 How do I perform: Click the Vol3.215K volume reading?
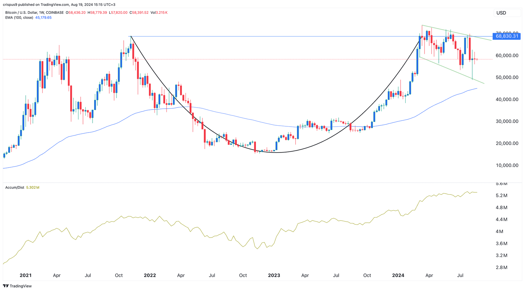pos(159,12)
